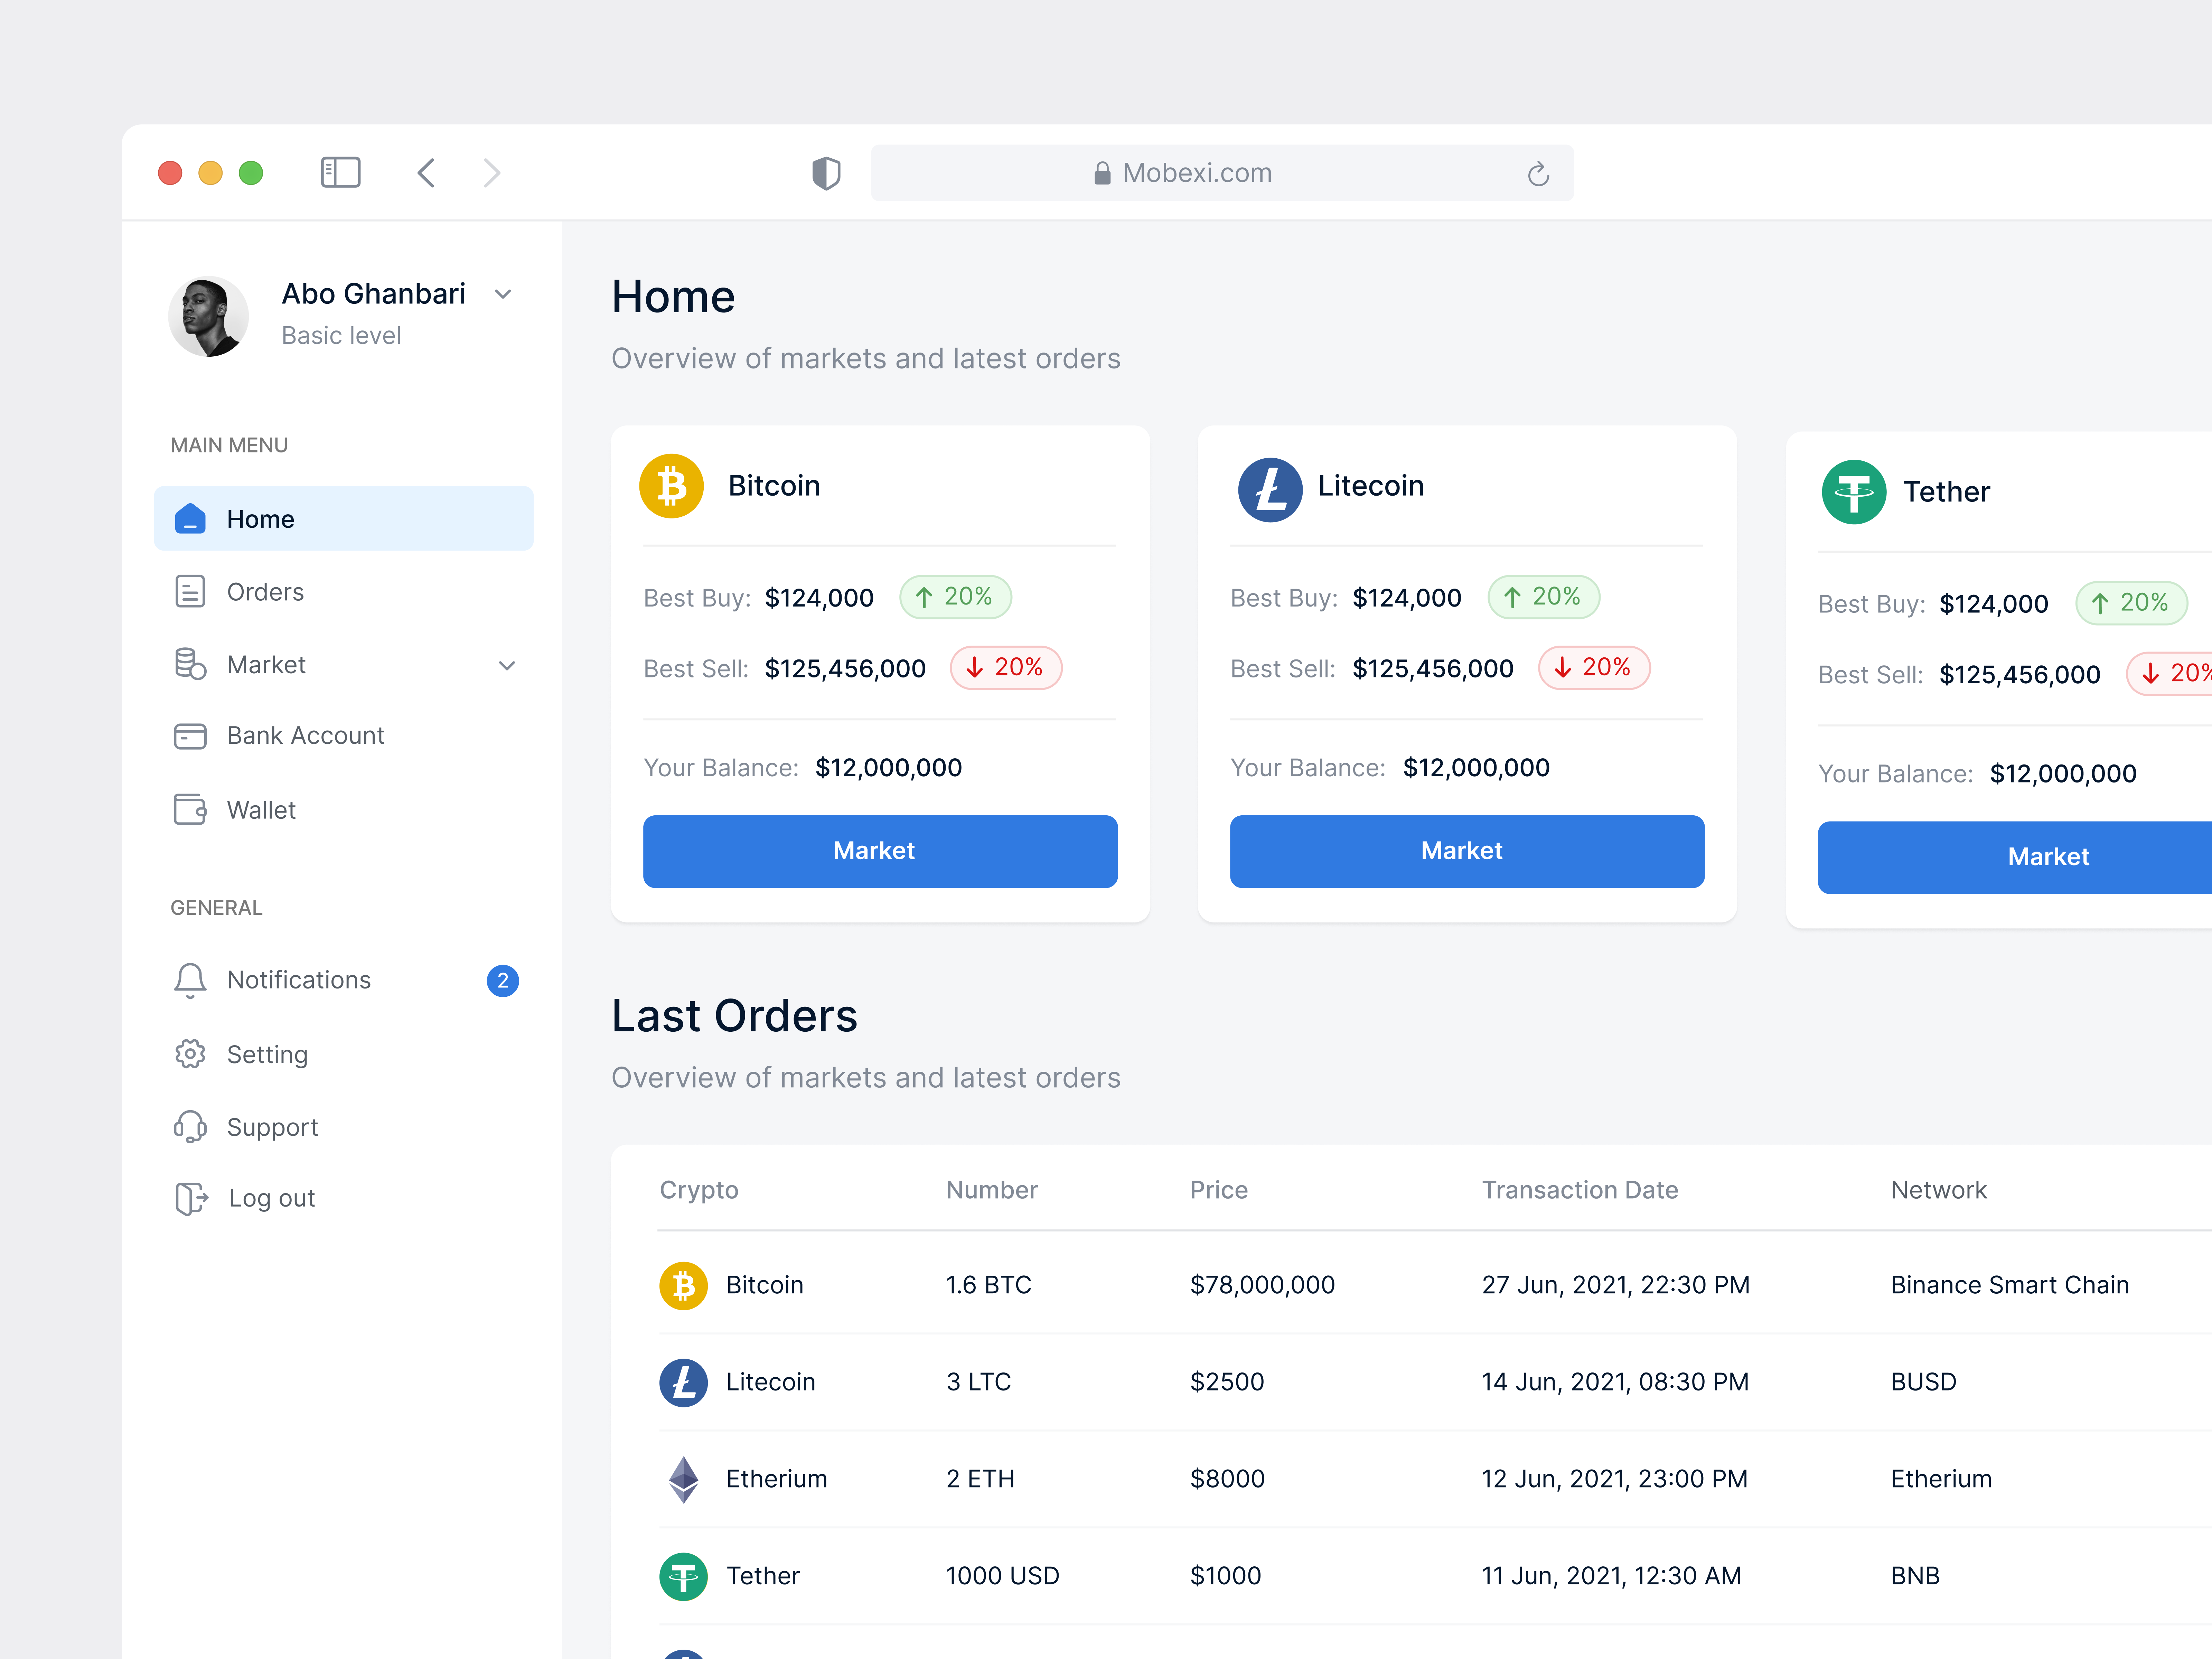Click Litecoin card's red down 20% badge

1594,668
